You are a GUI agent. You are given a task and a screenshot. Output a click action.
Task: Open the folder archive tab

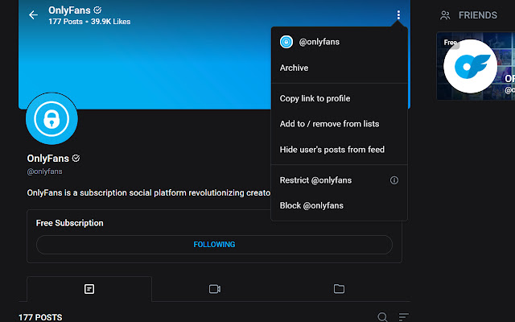[339, 288]
